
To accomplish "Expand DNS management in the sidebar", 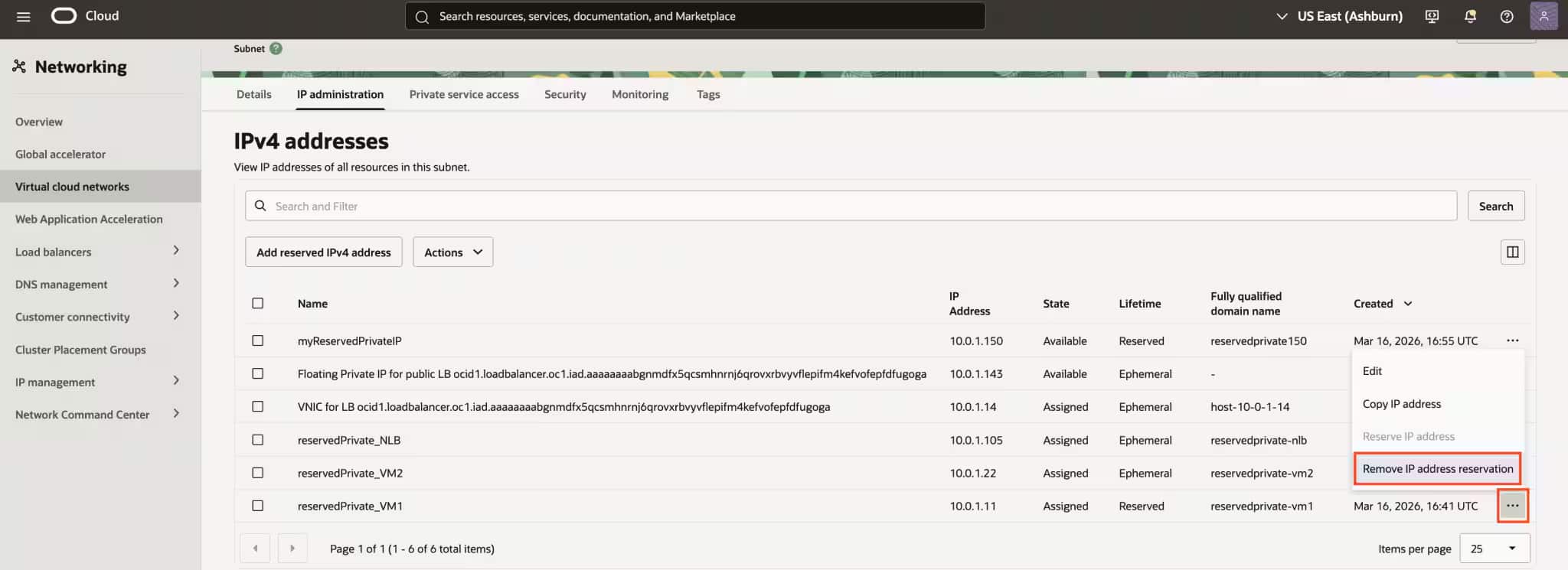I will 176,283.
